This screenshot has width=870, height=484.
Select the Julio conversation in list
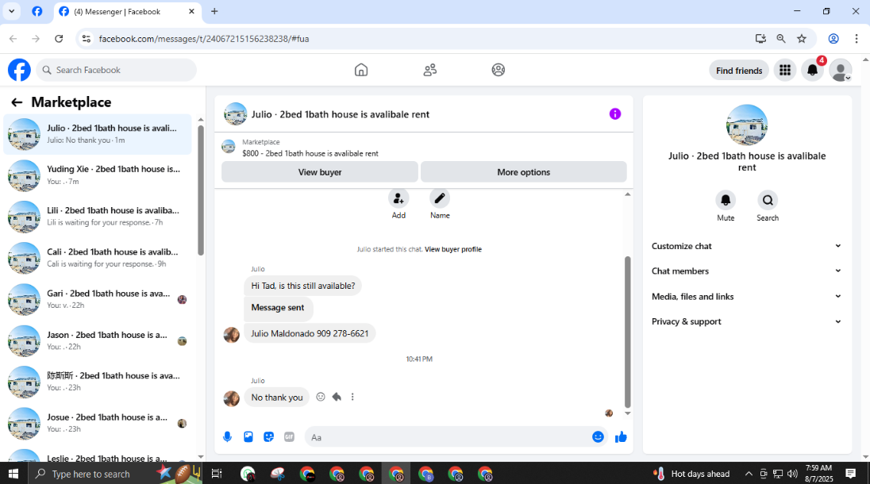pyautogui.click(x=98, y=134)
